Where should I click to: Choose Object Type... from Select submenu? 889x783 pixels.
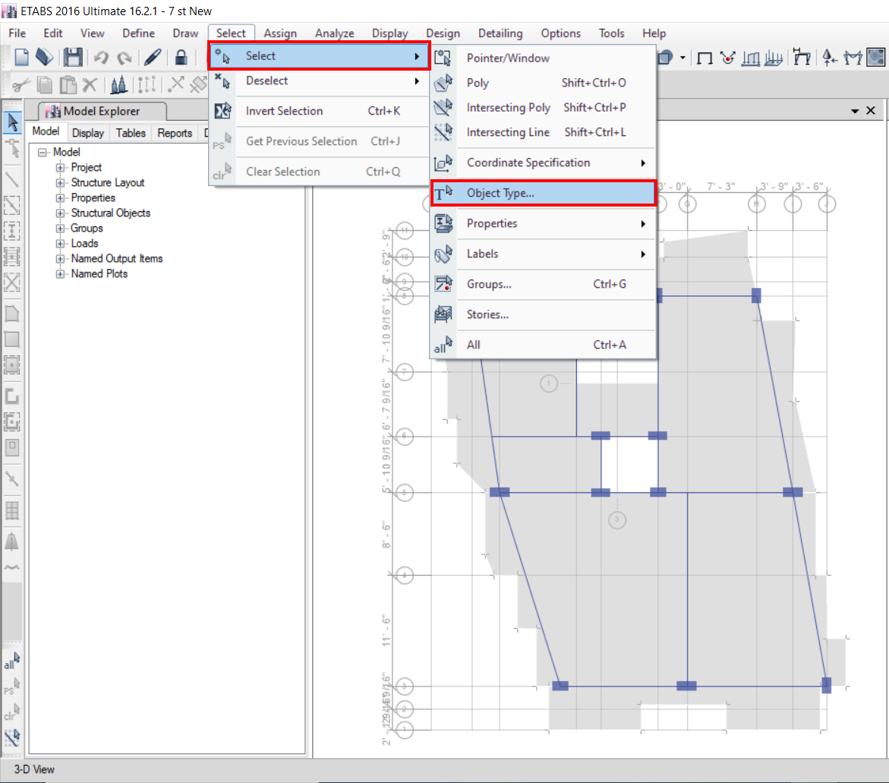coord(500,193)
